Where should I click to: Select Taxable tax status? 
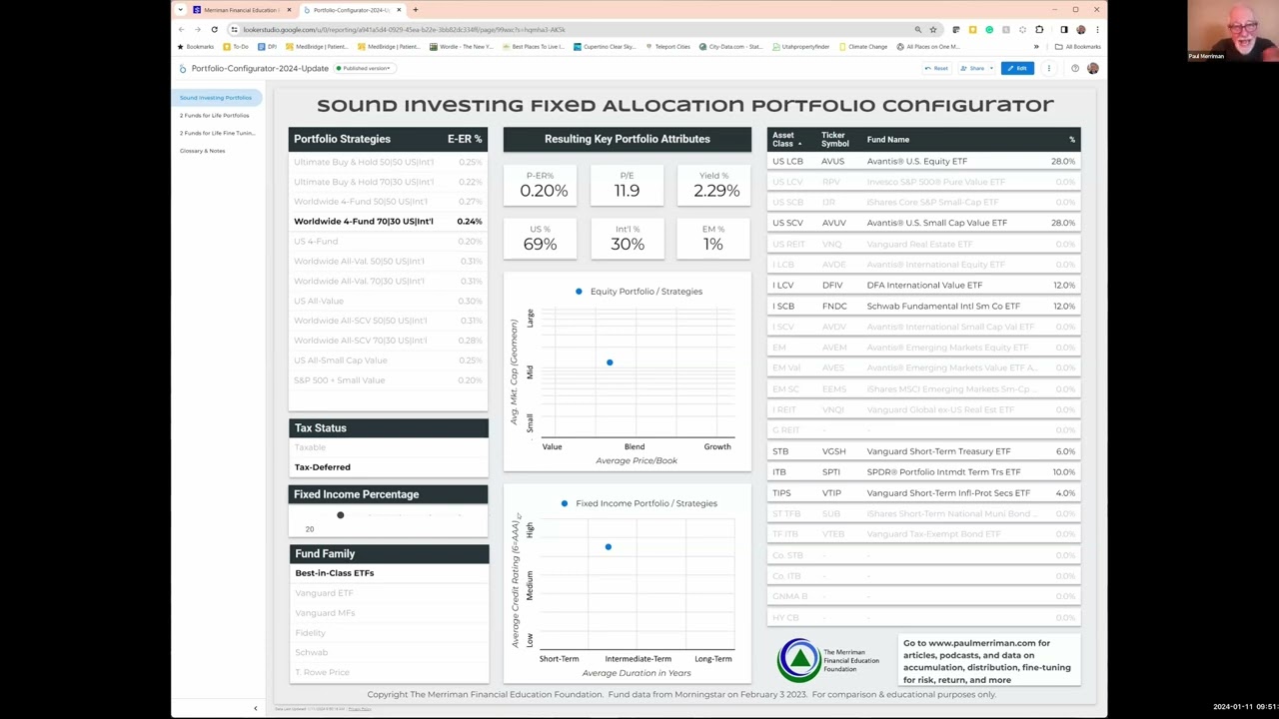pyautogui.click(x=388, y=447)
